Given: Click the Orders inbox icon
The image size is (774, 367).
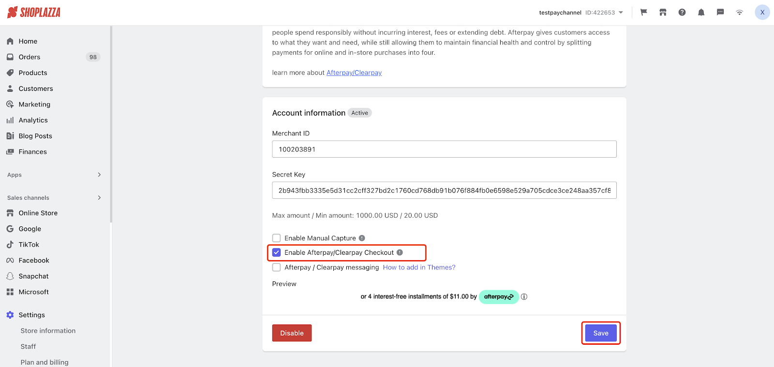Looking at the screenshot, I should [x=10, y=57].
